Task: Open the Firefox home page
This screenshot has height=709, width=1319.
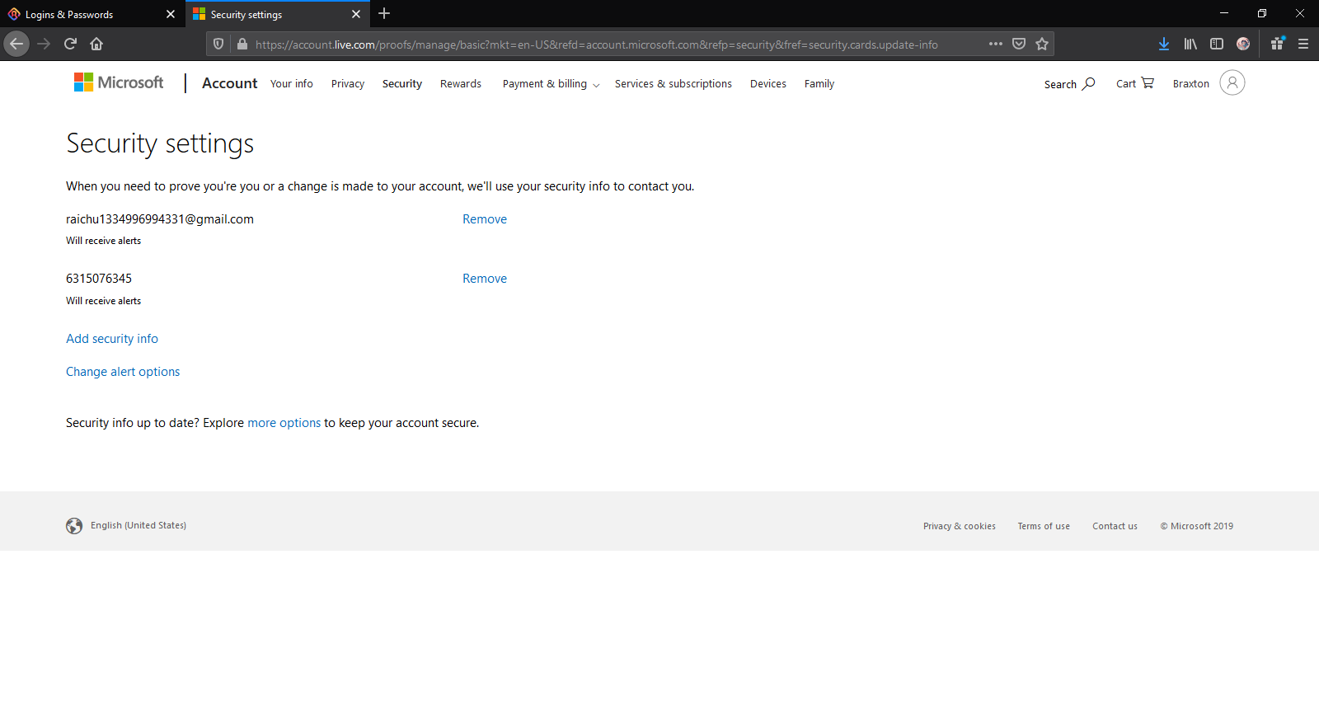Action: tap(96, 44)
